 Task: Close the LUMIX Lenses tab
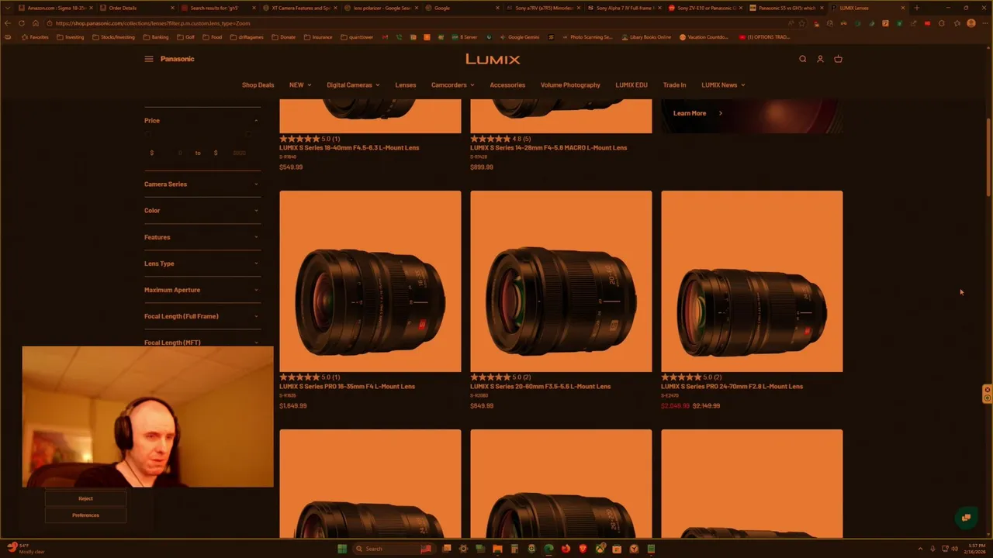(903, 8)
